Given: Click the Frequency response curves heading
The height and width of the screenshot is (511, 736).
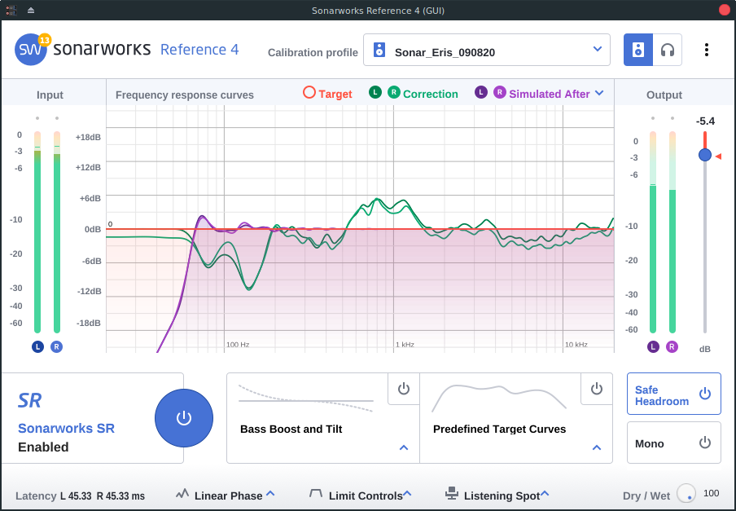Looking at the screenshot, I should tap(185, 95).
